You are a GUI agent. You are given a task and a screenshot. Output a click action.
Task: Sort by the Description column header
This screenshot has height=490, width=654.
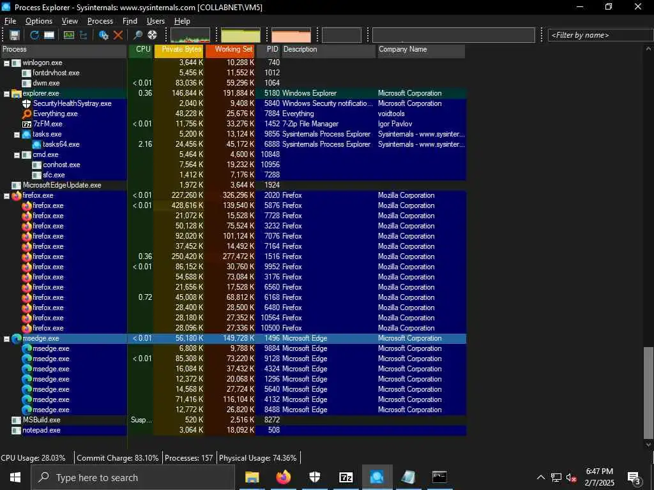[x=329, y=50]
